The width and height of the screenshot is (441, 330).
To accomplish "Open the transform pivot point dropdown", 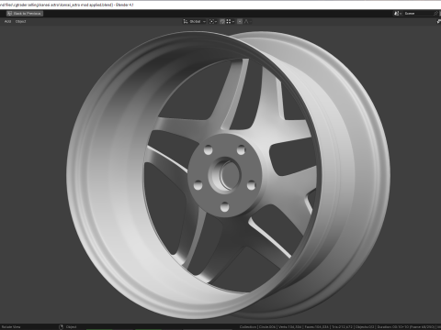I will [x=213, y=21].
